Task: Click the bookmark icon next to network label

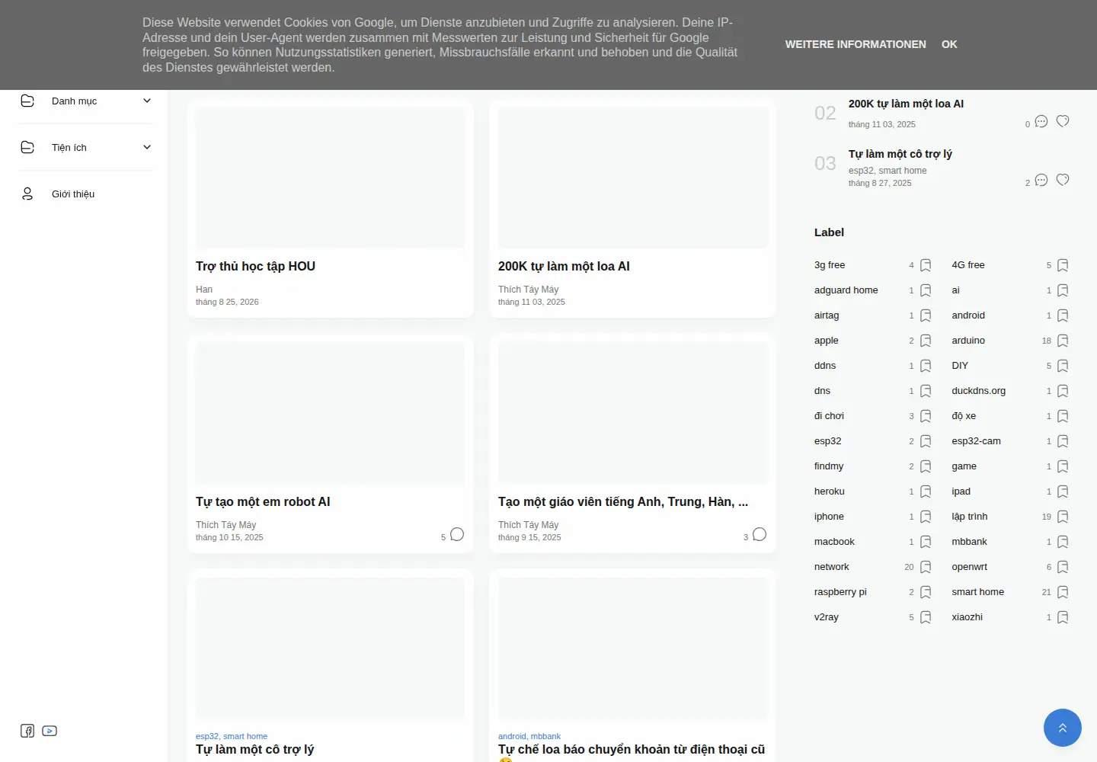Action: coord(926,567)
